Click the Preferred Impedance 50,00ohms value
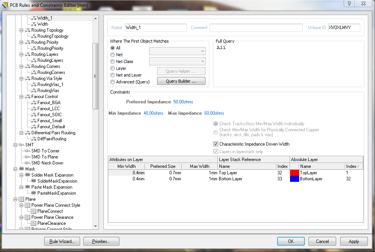 (183, 102)
